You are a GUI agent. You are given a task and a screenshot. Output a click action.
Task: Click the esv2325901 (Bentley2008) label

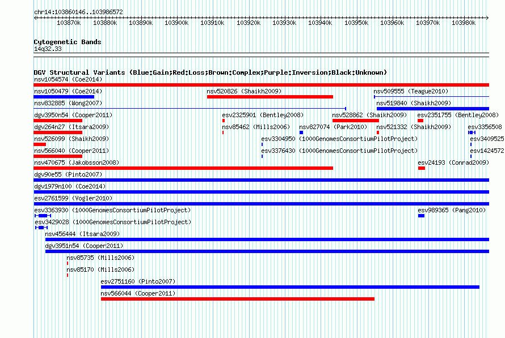point(263,115)
